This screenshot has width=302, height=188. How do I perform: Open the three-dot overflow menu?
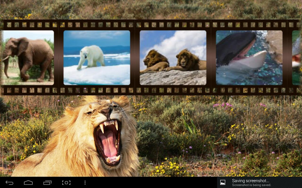85,183
